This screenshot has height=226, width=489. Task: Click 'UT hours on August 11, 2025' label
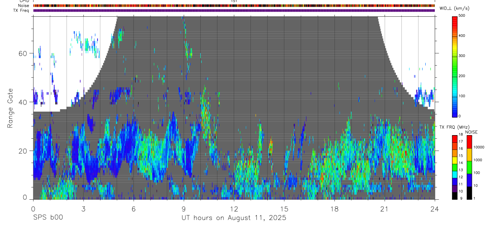(x=234, y=218)
